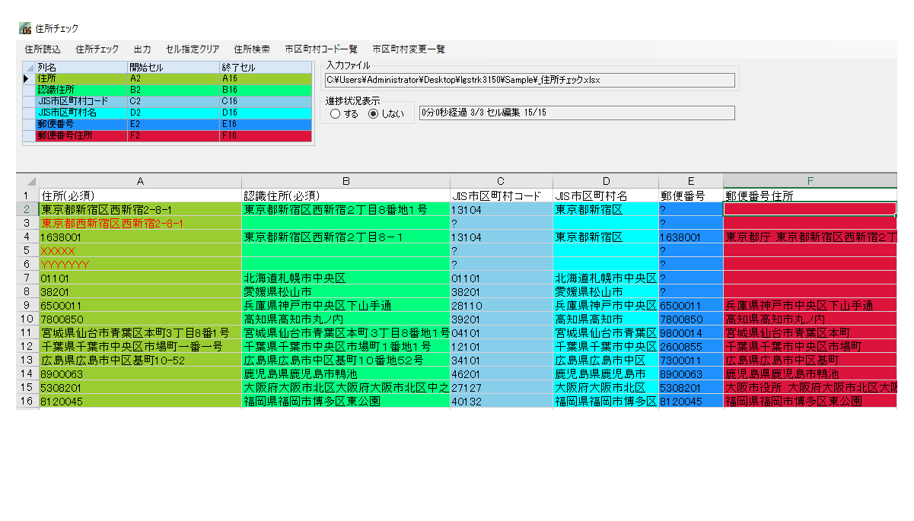Select row header 9 in spreadsheet
Viewport: 914px width, 521px height.
[26, 306]
